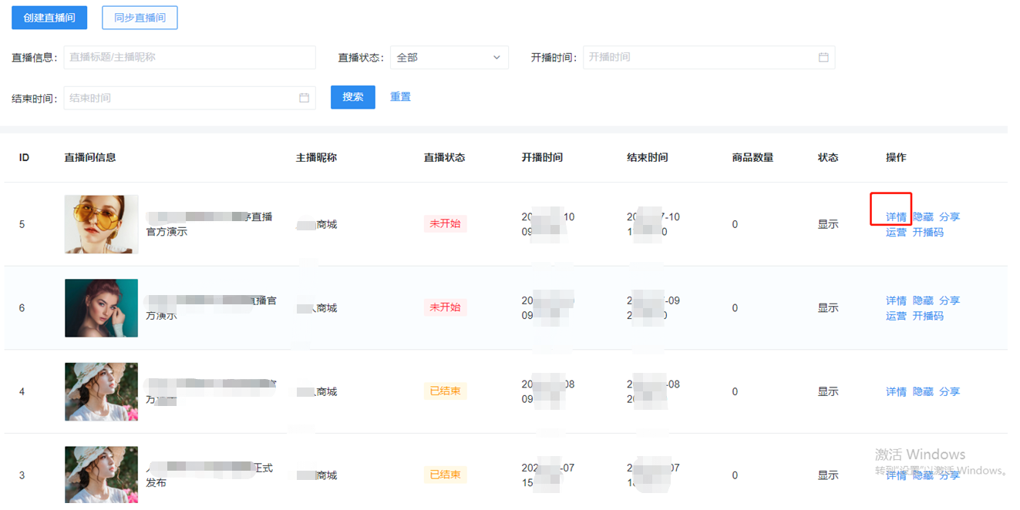Click the blue 搜索 button

pyautogui.click(x=352, y=97)
